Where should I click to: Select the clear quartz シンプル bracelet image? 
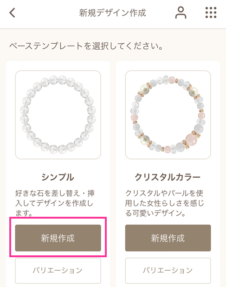(58, 115)
